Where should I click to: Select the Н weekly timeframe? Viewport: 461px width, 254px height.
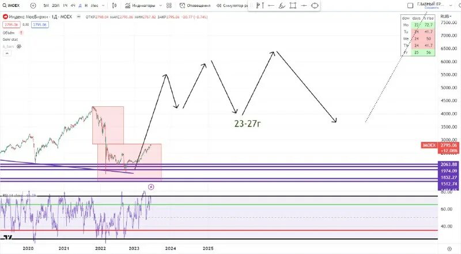click(86, 6)
